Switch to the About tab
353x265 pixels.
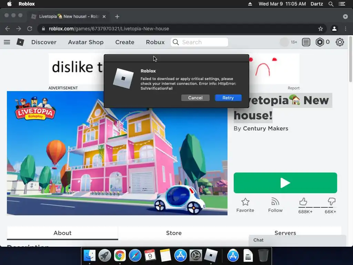click(x=62, y=233)
